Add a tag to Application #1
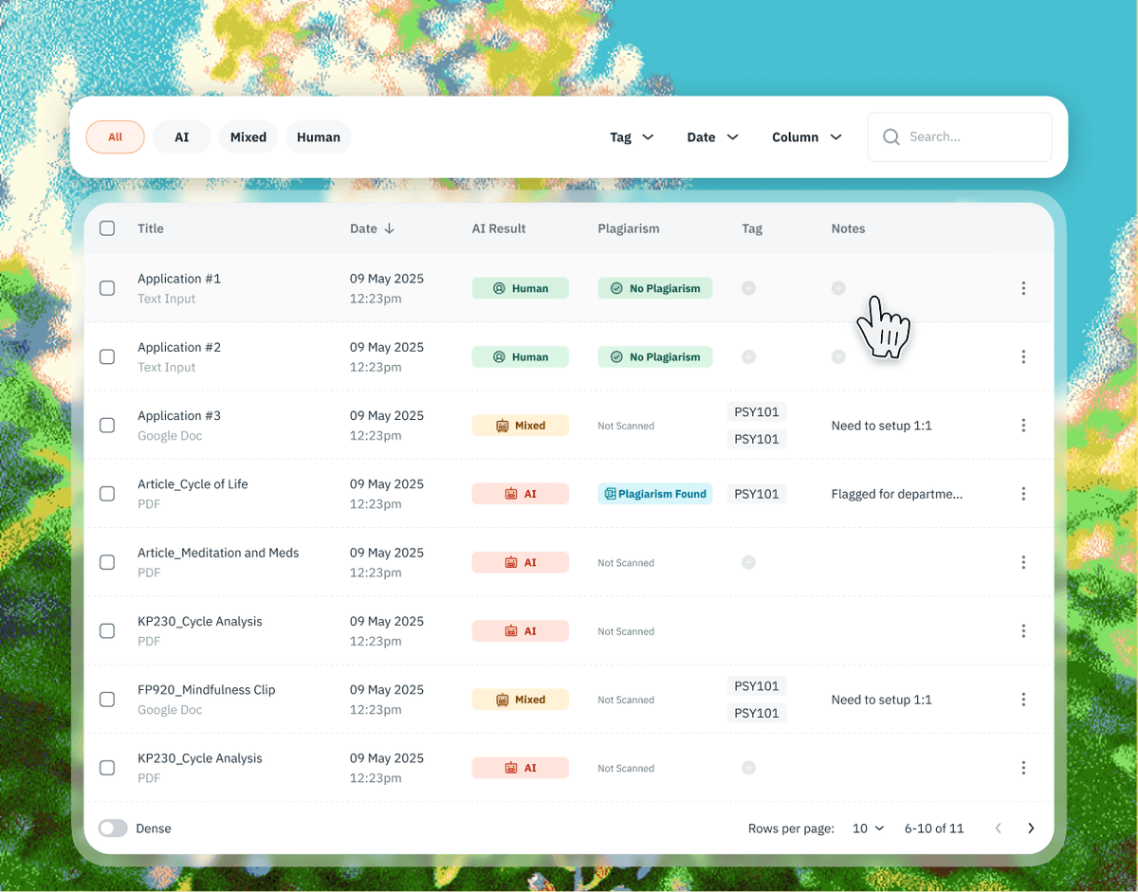 (x=748, y=288)
